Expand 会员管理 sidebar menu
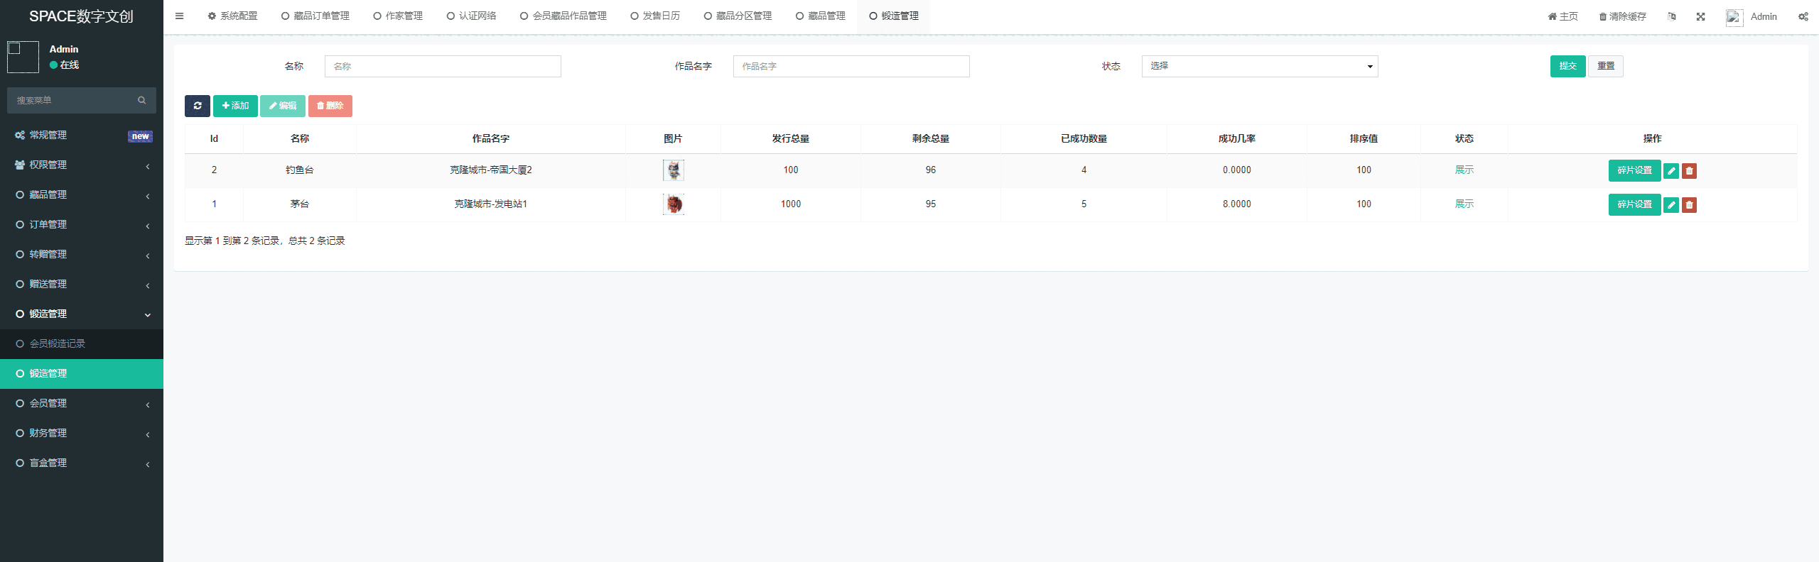1819x562 pixels. click(x=82, y=403)
